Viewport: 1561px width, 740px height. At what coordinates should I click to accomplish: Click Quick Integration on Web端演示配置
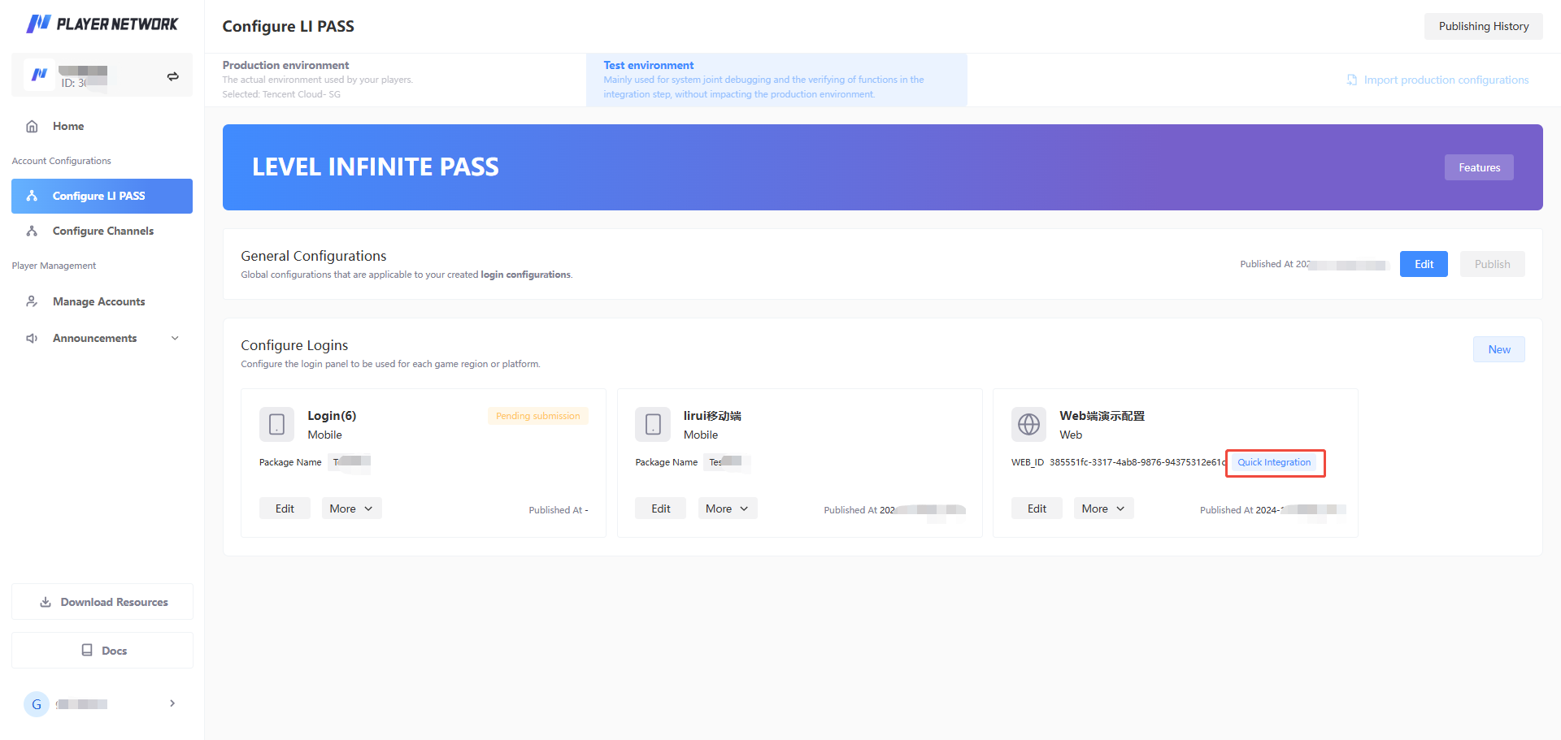coord(1274,462)
